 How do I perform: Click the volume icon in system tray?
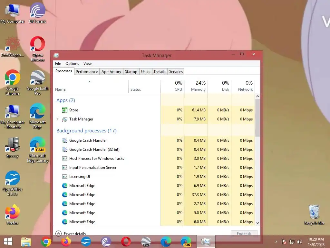(299, 242)
